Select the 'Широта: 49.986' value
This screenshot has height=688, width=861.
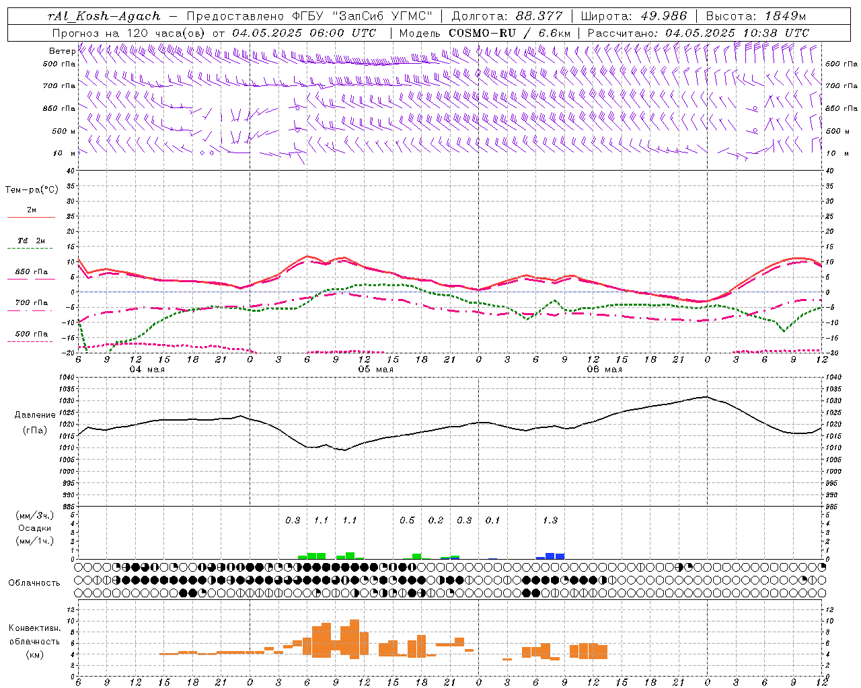[x=634, y=16]
